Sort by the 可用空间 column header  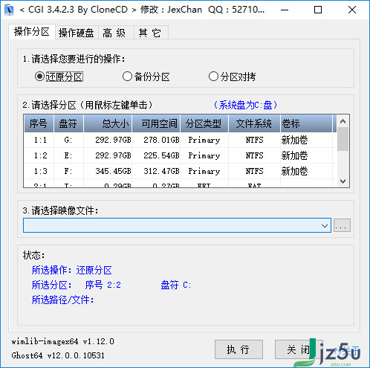pyautogui.click(x=156, y=123)
